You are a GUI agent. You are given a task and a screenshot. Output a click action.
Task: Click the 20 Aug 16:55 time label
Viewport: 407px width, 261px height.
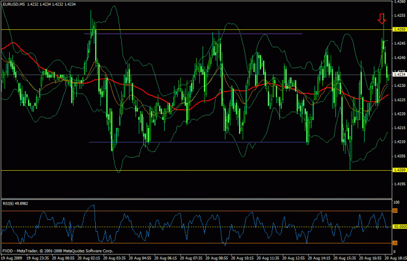click(x=371, y=258)
